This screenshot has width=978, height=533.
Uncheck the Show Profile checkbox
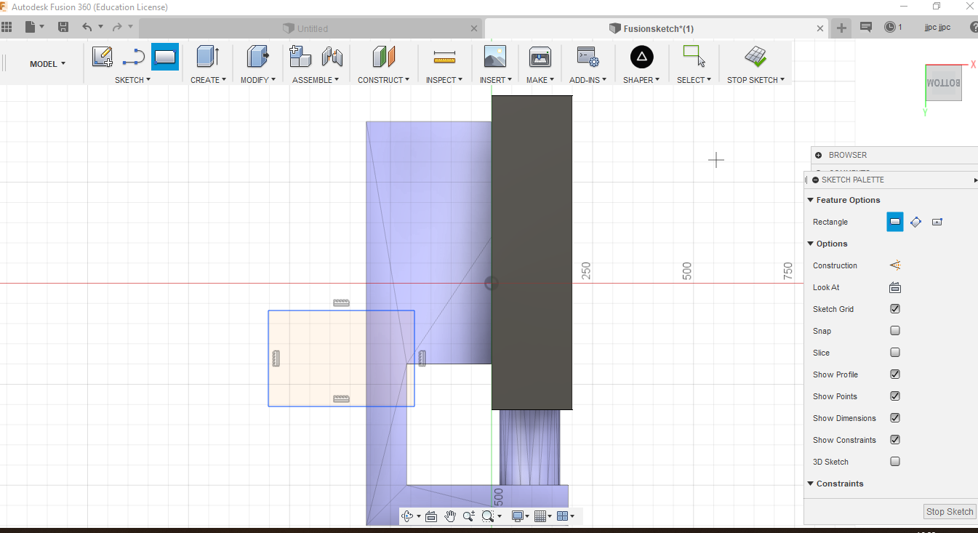[x=895, y=374]
